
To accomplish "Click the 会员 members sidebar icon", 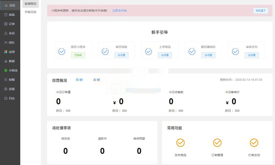I will (x=6, y=33).
